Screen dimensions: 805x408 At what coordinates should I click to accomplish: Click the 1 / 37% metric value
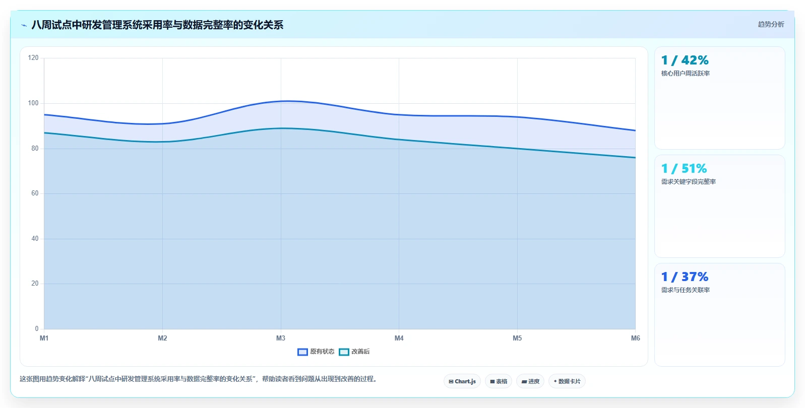(x=685, y=277)
